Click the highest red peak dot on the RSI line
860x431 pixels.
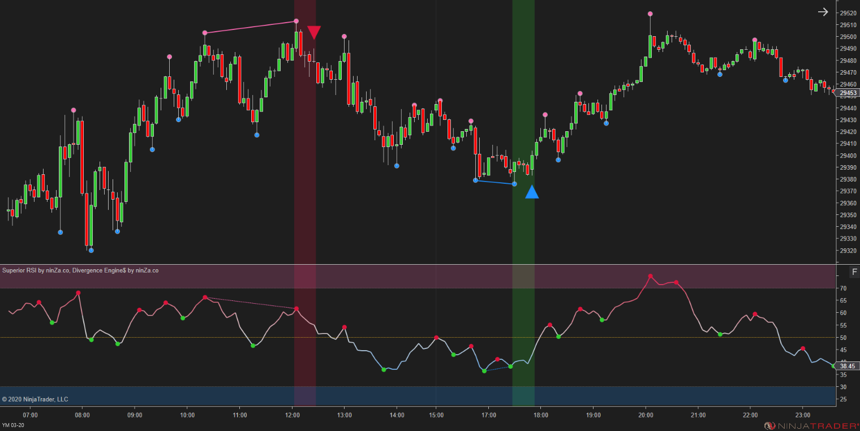pyautogui.click(x=650, y=275)
